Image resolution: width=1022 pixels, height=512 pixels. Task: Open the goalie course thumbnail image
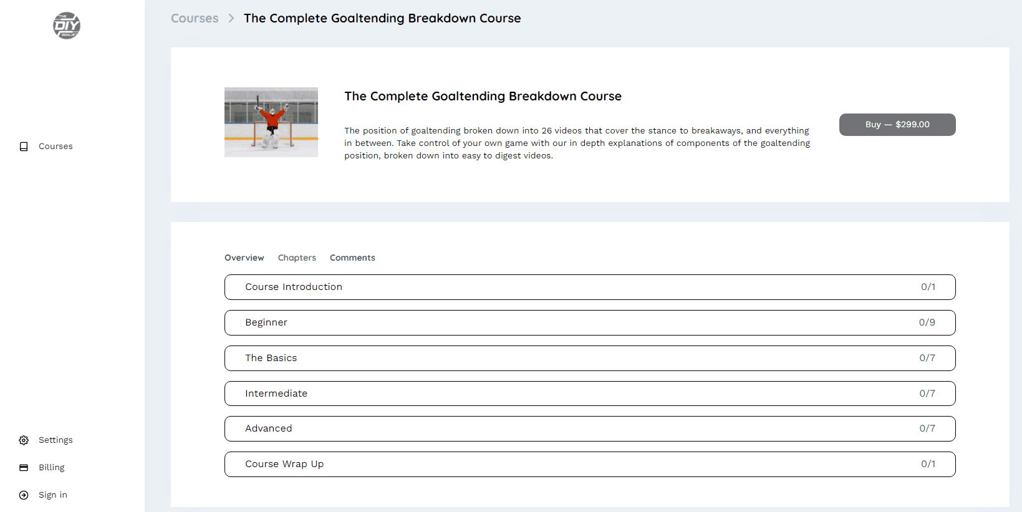coord(271,122)
